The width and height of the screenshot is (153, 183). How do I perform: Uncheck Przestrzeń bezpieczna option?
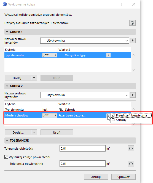(113, 115)
